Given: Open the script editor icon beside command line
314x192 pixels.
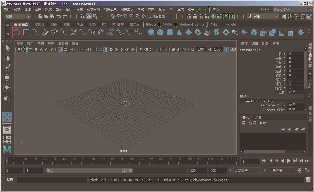Looking at the screenshot, I should pos(308,180).
